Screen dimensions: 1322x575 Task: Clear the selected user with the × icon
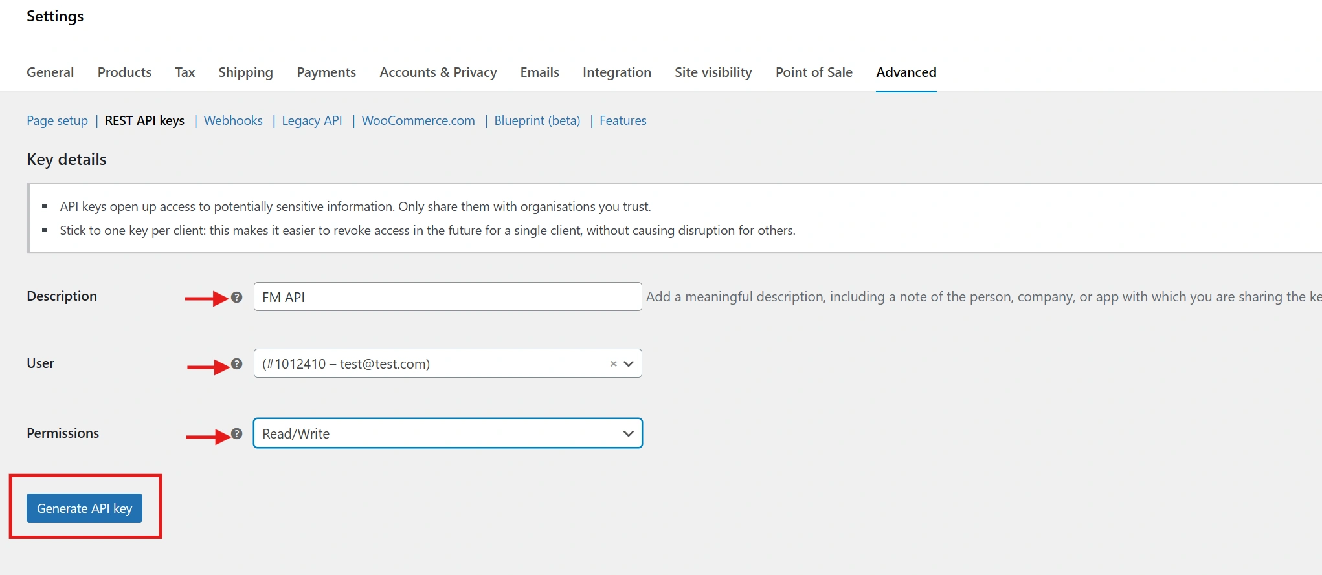613,364
